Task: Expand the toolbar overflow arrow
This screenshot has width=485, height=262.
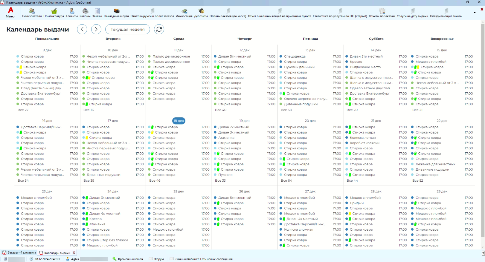Action: point(475,13)
